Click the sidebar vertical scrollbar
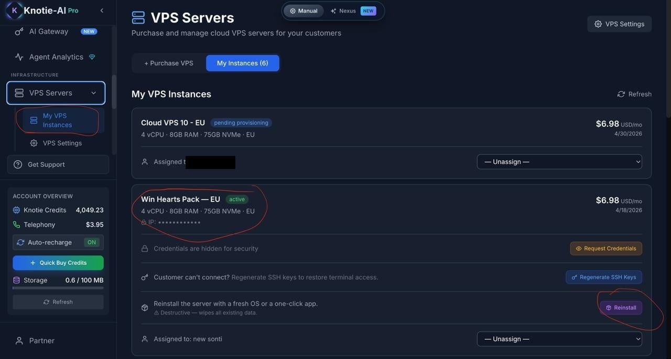This screenshot has width=671, height=359. tap(114, 92)
